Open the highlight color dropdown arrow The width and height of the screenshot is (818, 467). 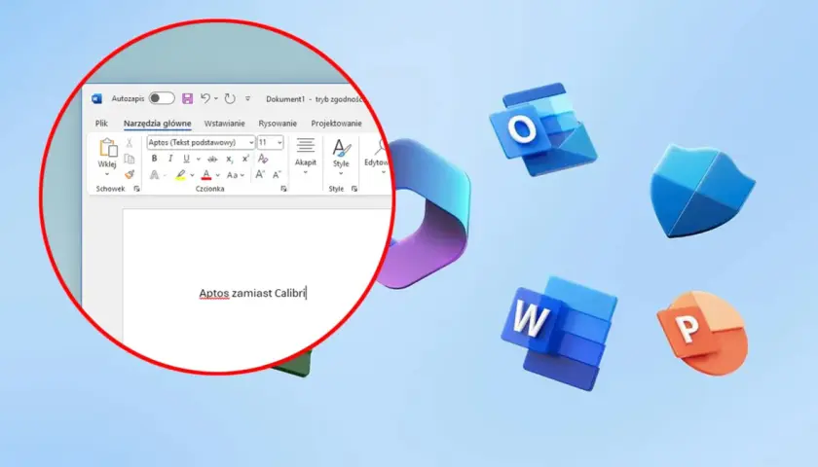192,175
